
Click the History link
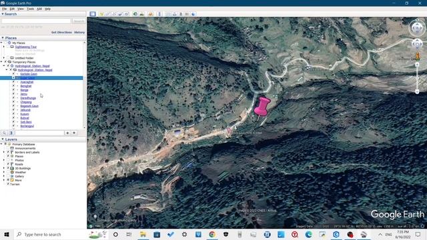79,33
